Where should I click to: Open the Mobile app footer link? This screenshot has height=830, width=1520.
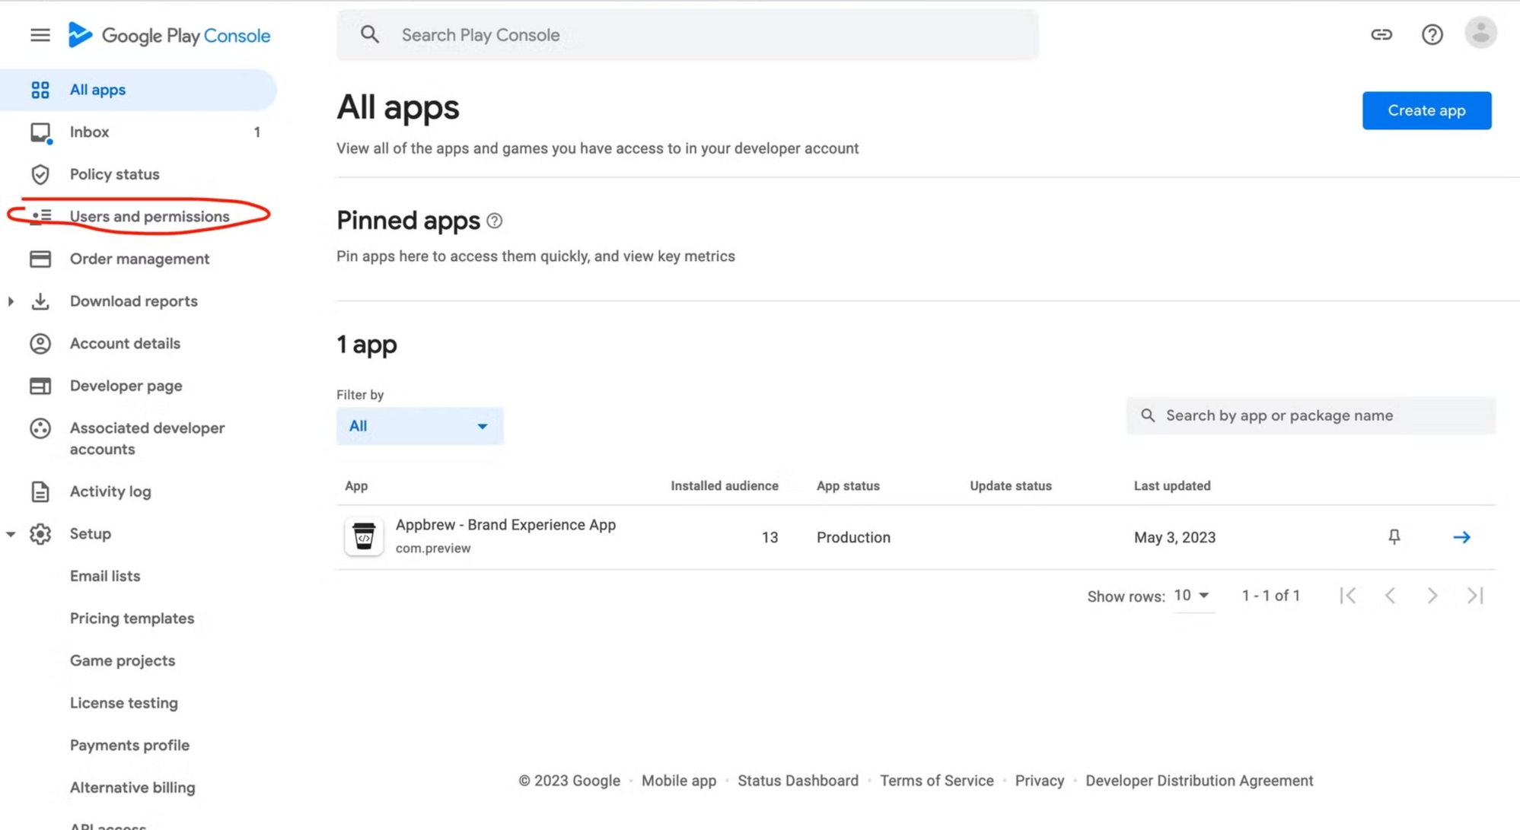[678, 781]
